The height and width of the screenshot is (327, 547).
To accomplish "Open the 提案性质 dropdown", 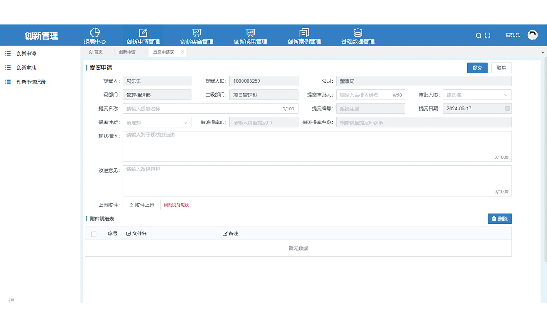I will [157, 122].
